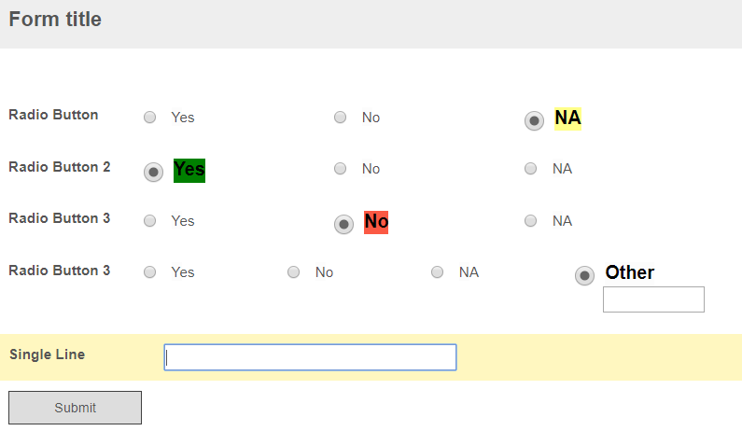Click the red-highlighted No label text
This screenshot has height=431, width=742.
pyautogui.click(x=376, y=222)
